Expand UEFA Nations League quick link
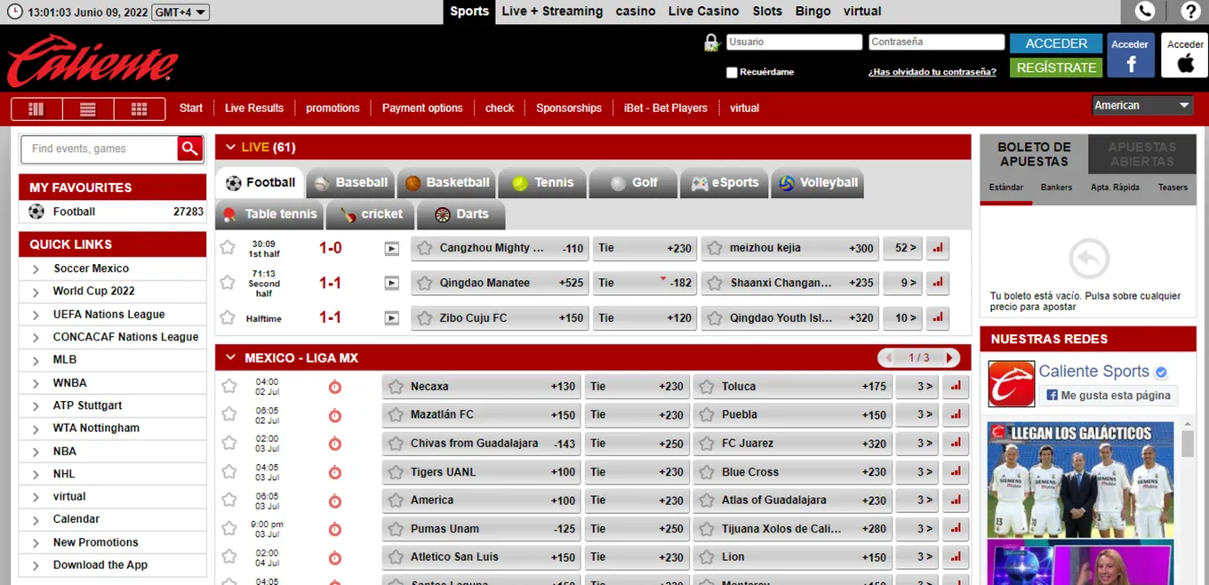Viewport: 1209px width, 585px height. (x=36, y=315)
